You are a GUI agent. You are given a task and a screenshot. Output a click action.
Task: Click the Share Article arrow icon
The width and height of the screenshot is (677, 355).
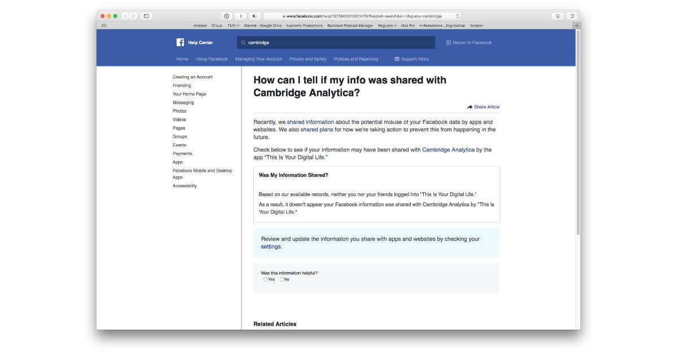pos(470,107)
